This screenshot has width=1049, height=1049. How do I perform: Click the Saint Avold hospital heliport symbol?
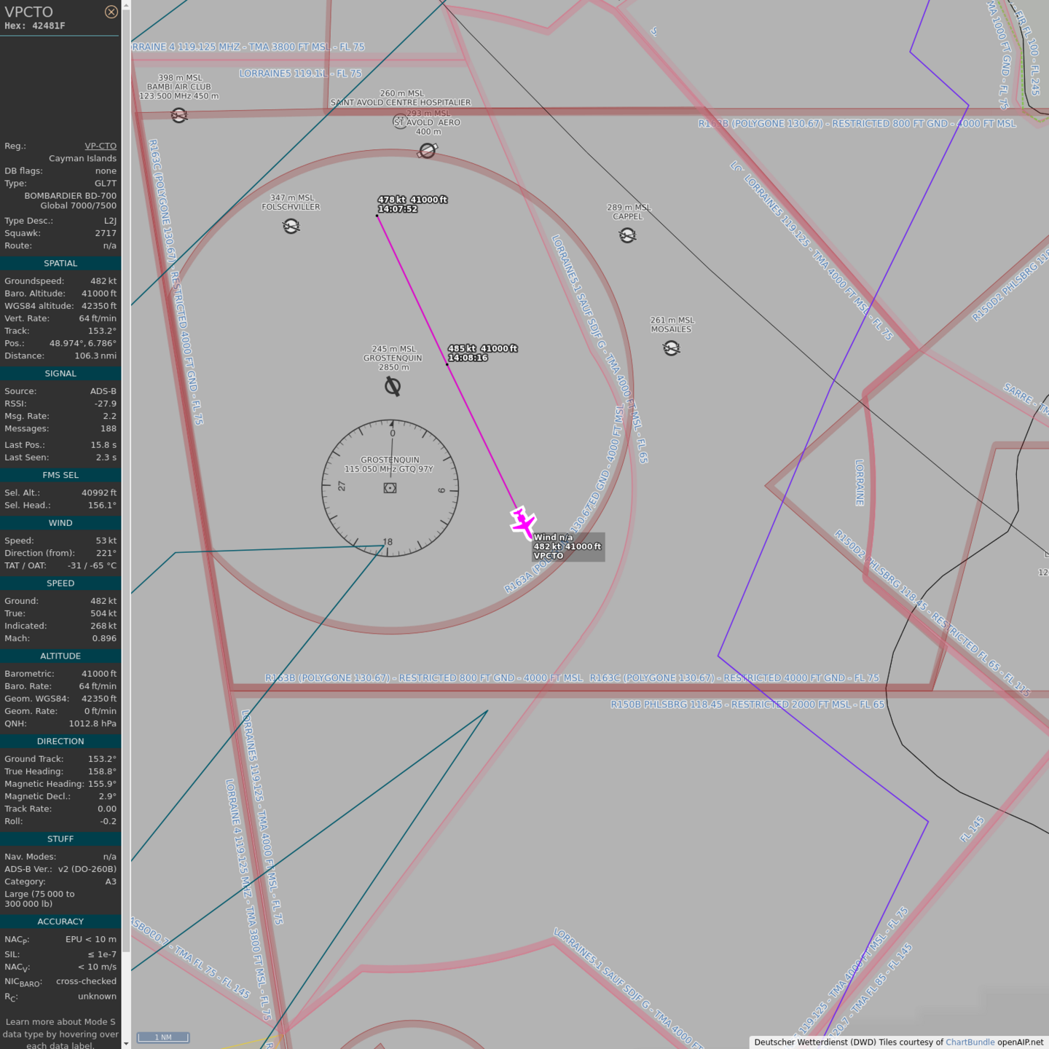pyautogui.click(x=399, y=122)
